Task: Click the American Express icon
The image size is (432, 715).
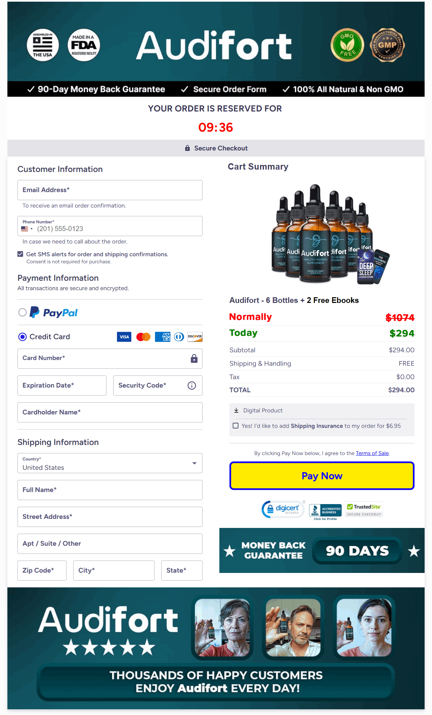Action: pos(163,337)
